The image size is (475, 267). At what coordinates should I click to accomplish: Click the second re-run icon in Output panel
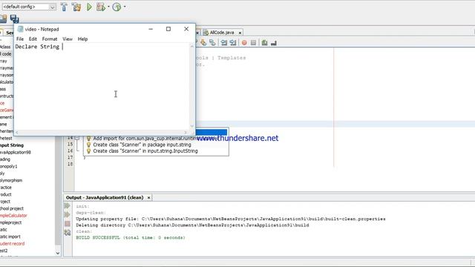pos(68,214)
